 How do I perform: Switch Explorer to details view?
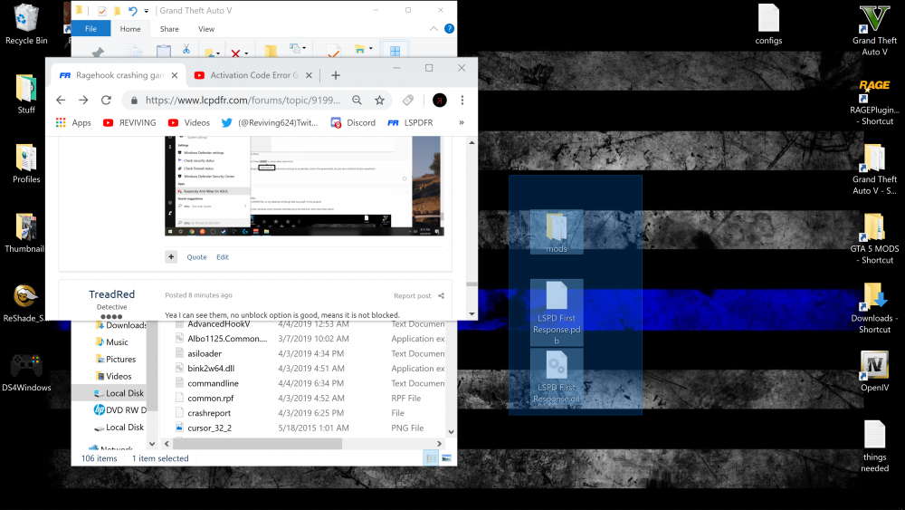pos(431,458)
